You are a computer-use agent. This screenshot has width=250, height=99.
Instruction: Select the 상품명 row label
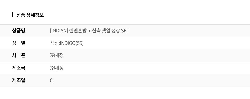point(19,30)
